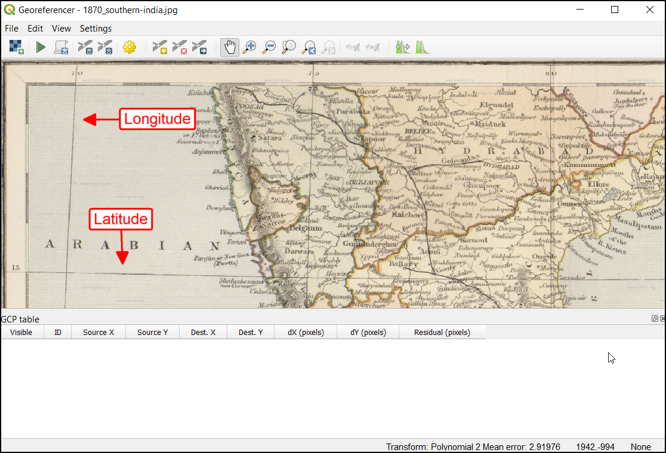
Task: Open Transformation Settings gear icon
Action: point(129,47)
